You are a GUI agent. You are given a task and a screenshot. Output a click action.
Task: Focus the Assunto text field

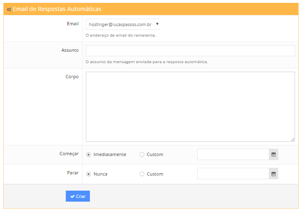coord(190,51)
